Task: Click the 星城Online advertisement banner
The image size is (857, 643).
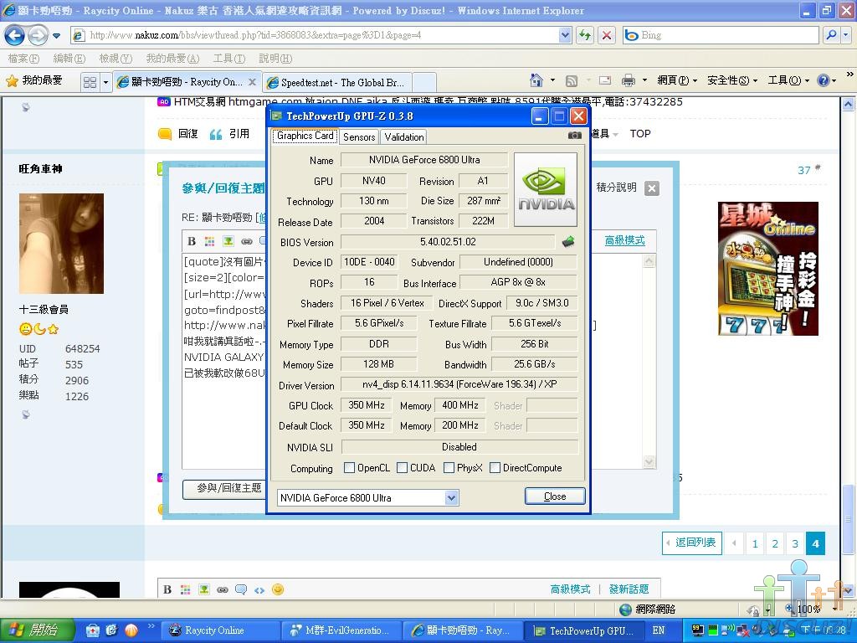Action: click(x=768, y=269)
